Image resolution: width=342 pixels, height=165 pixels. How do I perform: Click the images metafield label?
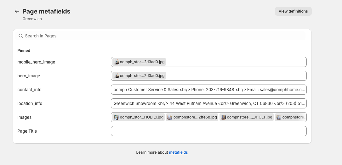[25, 117]
